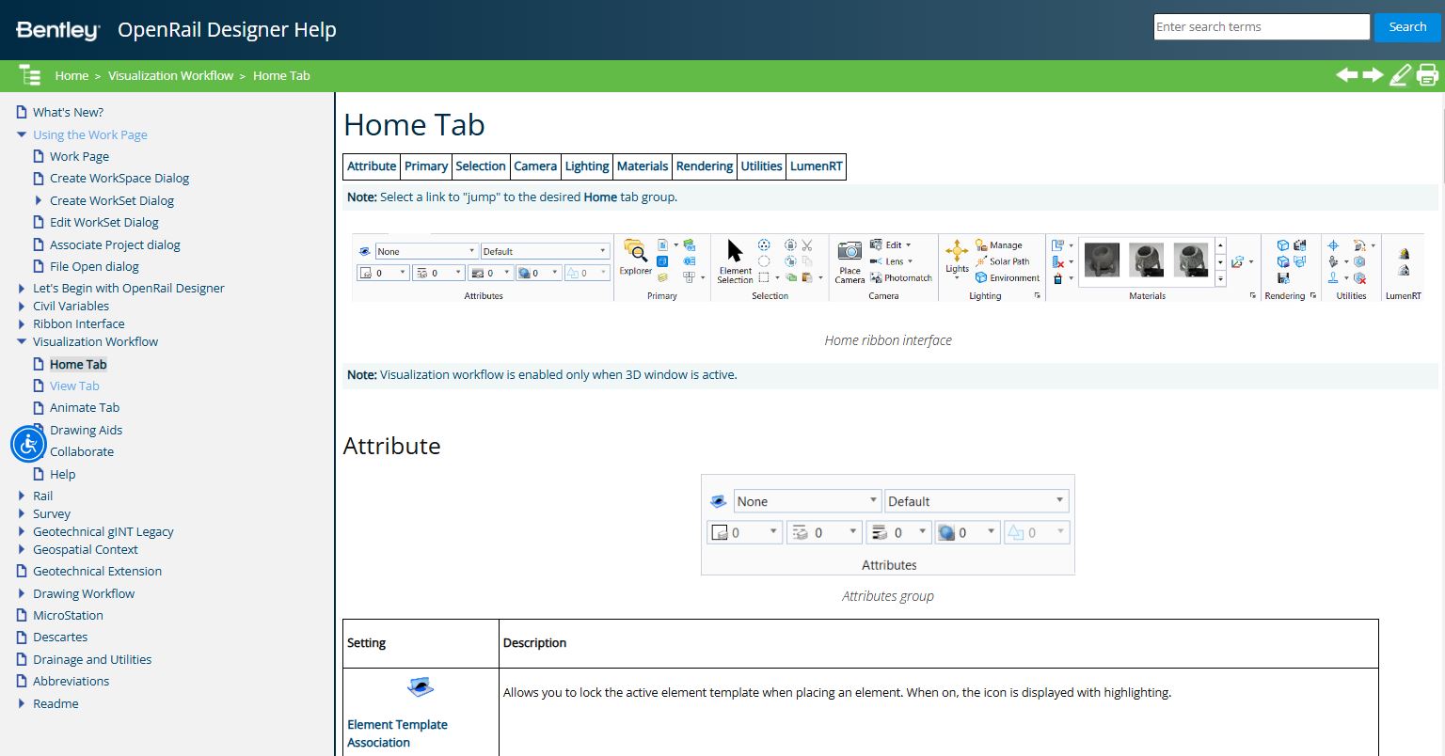This screenshot has height=756, width=1445.
Task: Expand Let's Begin with OpenRail Designer
Action: pyautogui.click(x=22, y=289)
